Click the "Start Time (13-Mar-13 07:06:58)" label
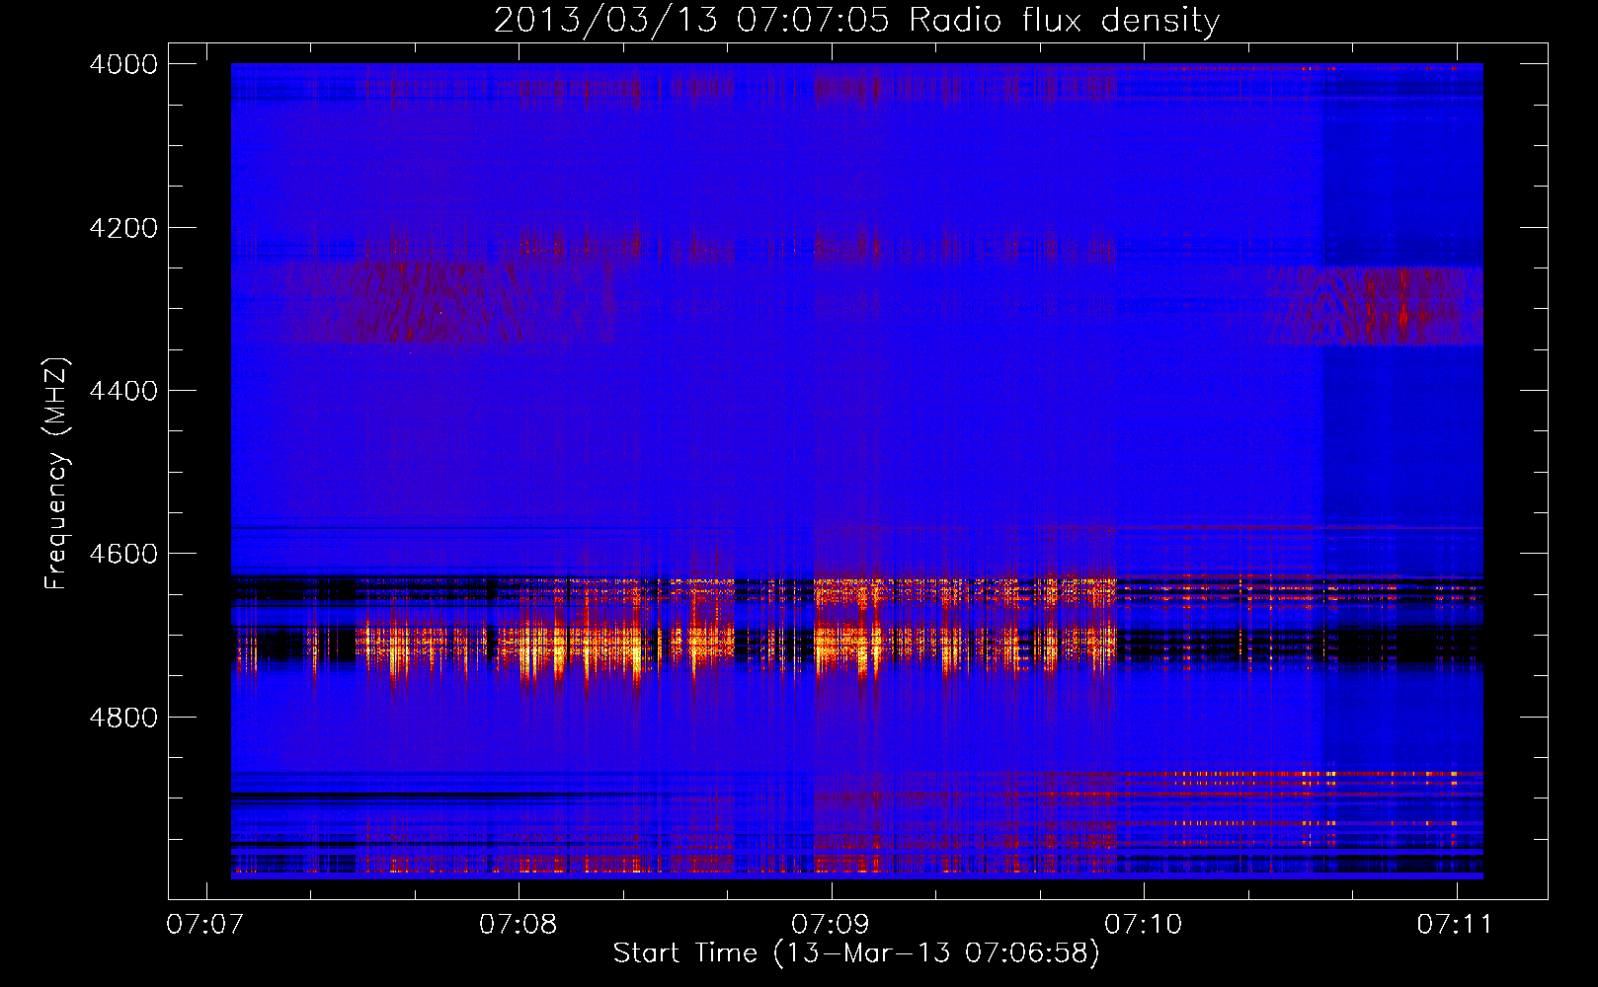 pyautogui.click(x=856, y=953)
